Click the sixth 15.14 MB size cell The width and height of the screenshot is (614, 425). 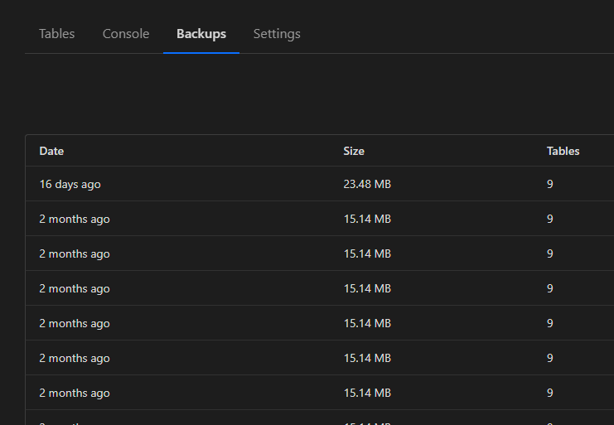click(367, 393)
